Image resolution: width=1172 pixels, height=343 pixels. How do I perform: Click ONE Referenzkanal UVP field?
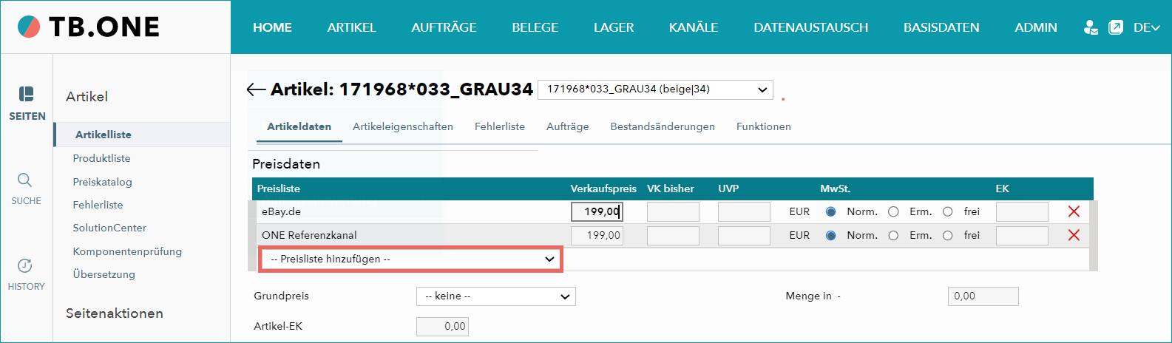pyautogui.click(x=744, y=236)
